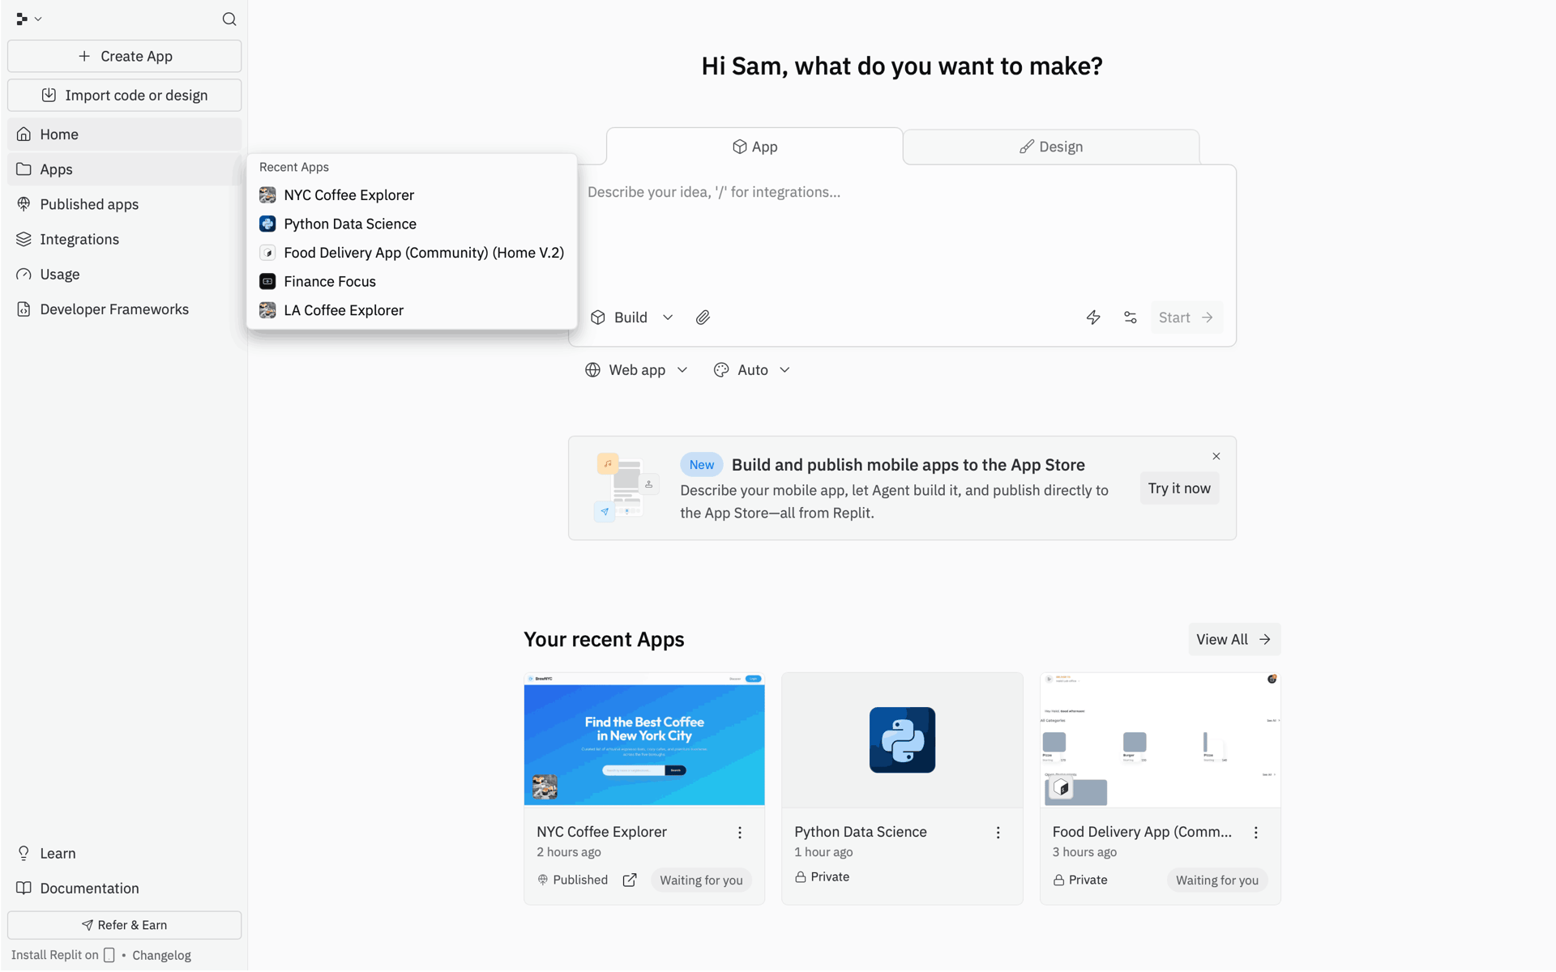This screenshot has width=1556, height=972.
Task: Click the Learn lightbulb icon
Action: (x=24, y=854)
